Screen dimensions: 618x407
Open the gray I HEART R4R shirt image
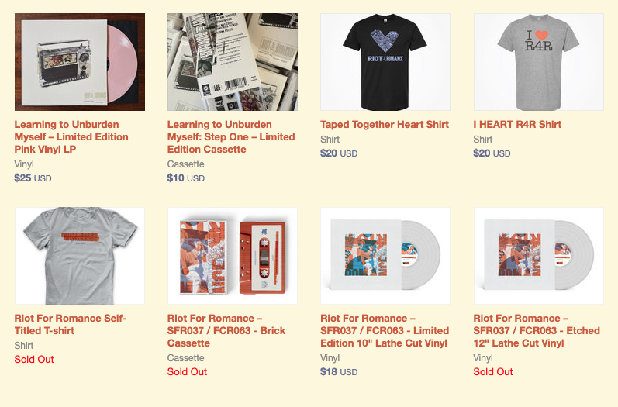coord(538,62)
